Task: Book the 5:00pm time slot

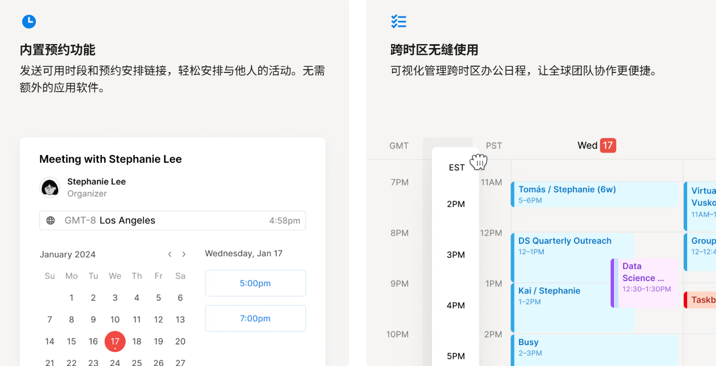Action: pyautogui.click(x=255, y=283)
